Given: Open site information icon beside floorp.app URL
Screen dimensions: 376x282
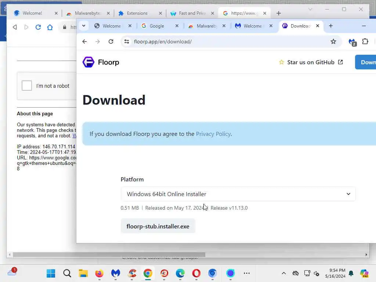Looking at the screenshot, I should pyautogui.click(x=127, y=41).
